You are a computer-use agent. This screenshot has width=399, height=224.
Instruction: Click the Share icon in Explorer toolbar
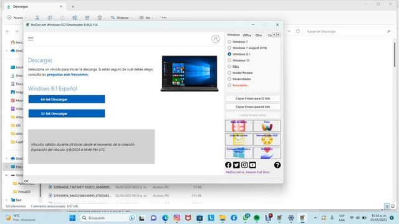click(87, 17)
